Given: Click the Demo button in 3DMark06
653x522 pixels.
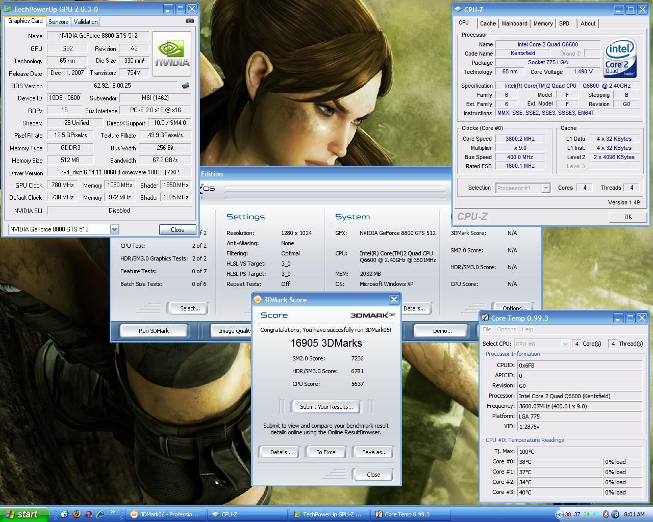Looking at the screenshot, I should pyautogui.click(x=442, y=331).
